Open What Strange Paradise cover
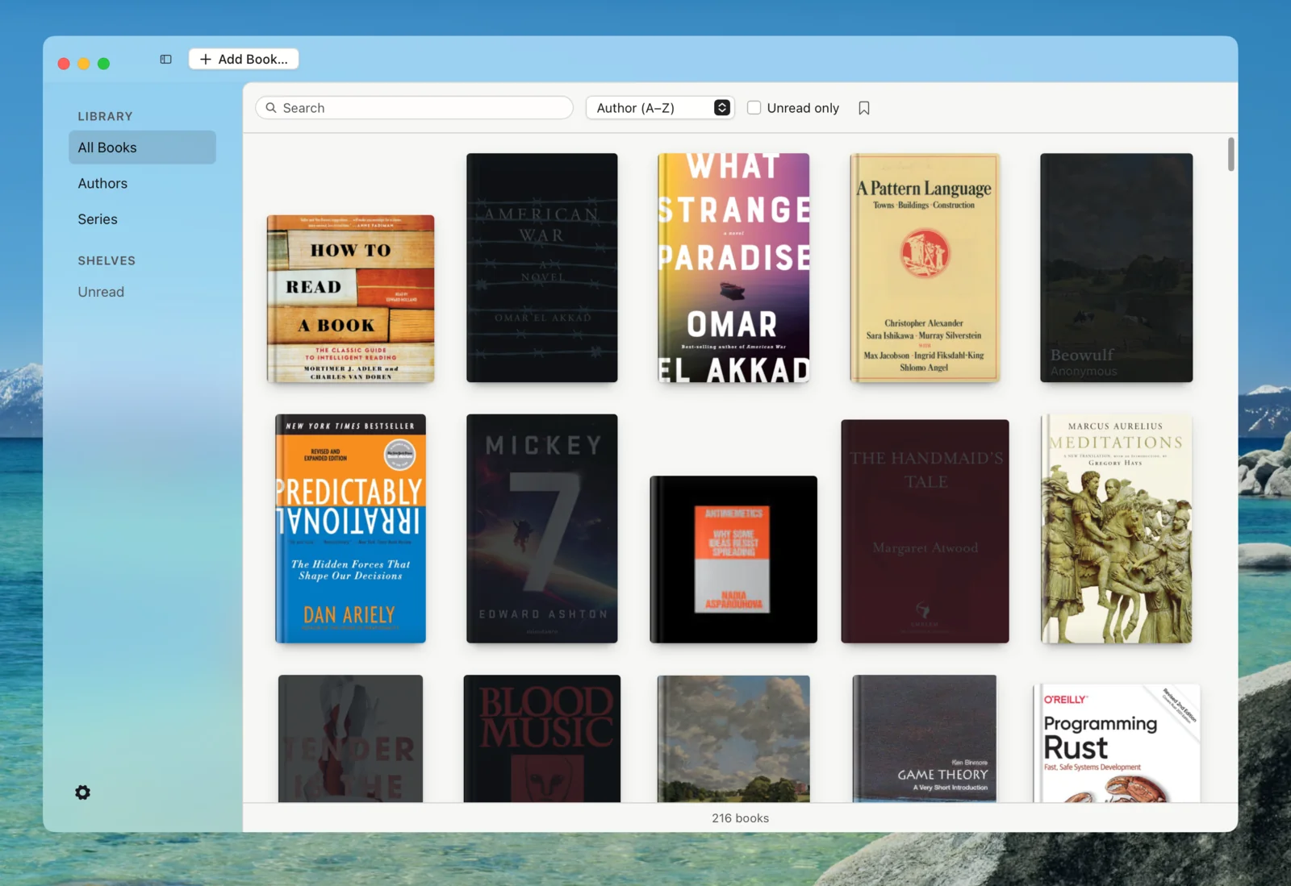Viewport: 1291px width, 886px height. (x=733, y=268)
